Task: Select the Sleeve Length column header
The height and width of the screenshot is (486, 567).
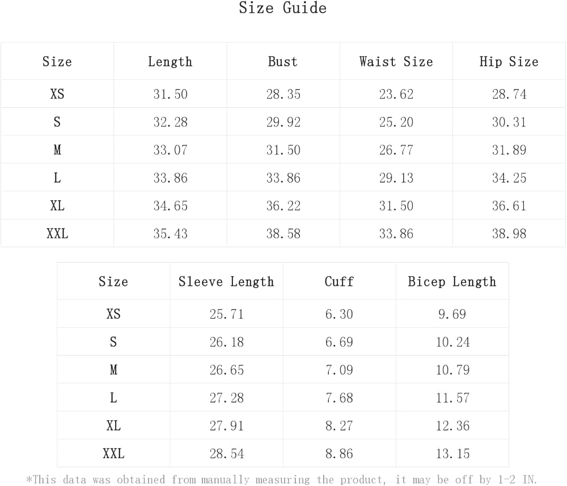Action: click(x=226, y=282)
